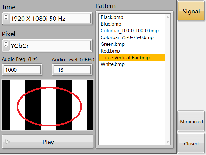Choose Colorbar_75-0-75-0.bmp pattern
206x155 pixels.
pos(127,37)
